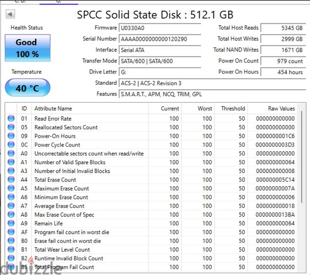The width and height of the screenshot is (310, 275).
Task: Click status icon of Average Erase Count row
Action: point(11,206)
